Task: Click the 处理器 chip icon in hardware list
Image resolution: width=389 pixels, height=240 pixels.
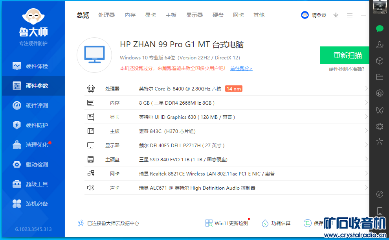Action: pyautogui.click(x=91, y=89)
